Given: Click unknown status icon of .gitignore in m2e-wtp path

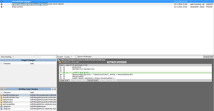Looking at the screenshot, I should [1, 109].
